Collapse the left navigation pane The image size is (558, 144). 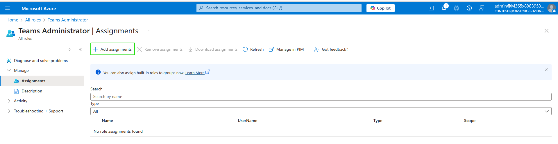point(80,50)
